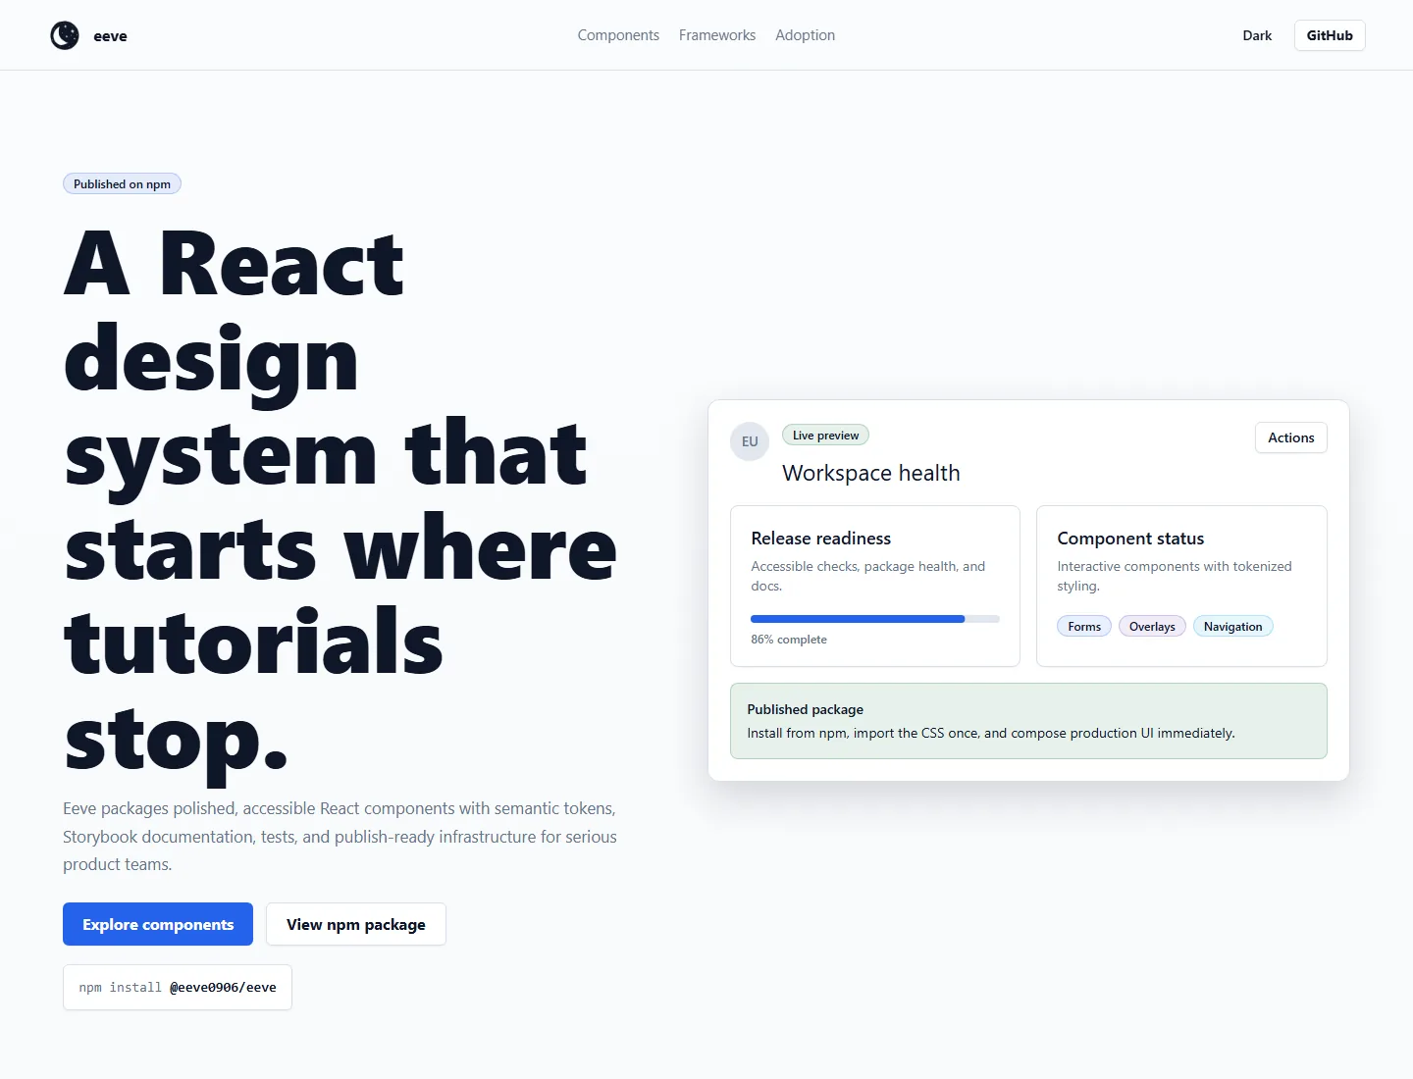The height and width of the screenshot is (1079, 1413).
Task: Click the EU avatar circle
Action: [x=750, y=441]
